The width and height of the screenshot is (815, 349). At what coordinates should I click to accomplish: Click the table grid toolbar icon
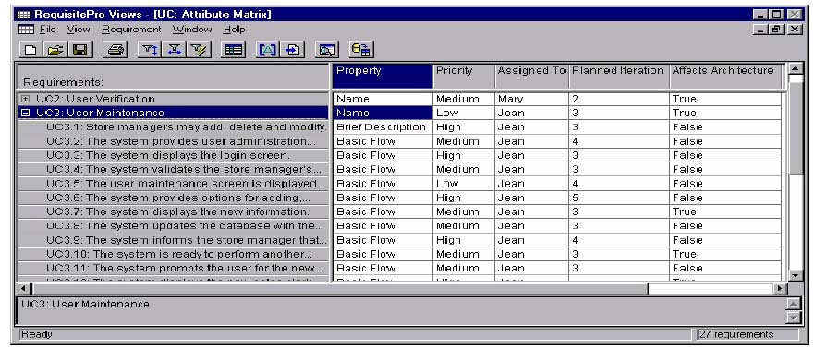(234, 50)
